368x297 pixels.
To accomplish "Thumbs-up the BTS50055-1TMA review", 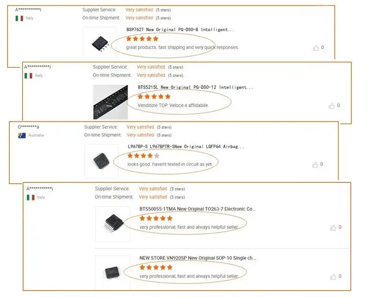I will 333,227.
